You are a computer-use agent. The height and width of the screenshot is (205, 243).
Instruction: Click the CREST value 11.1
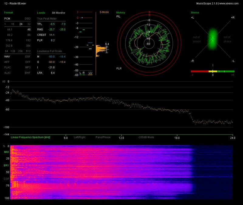52,35
